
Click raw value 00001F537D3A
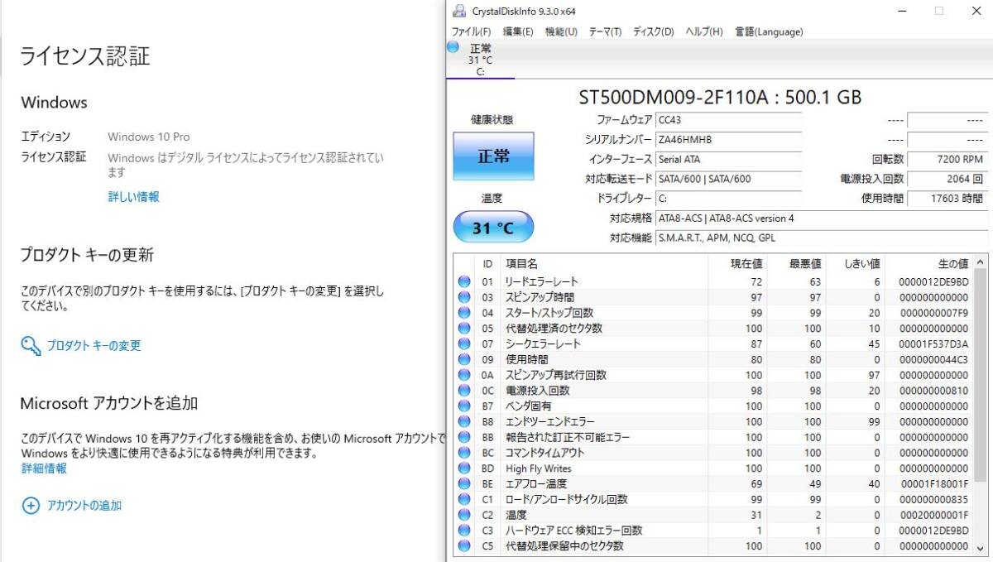coord(933,344)
